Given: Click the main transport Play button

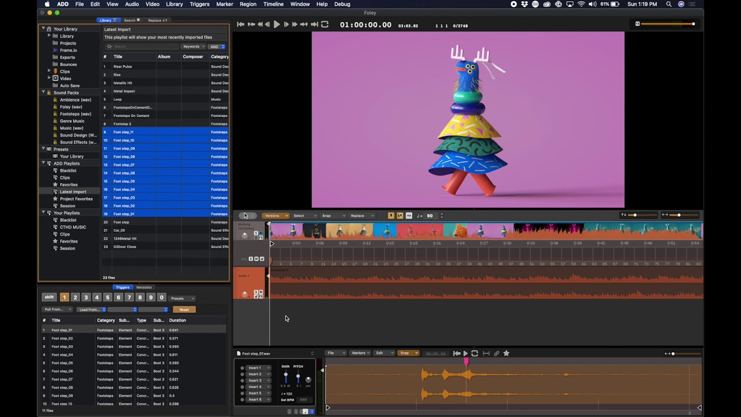Looking at the screenshot, I should [x=277, y=24].
